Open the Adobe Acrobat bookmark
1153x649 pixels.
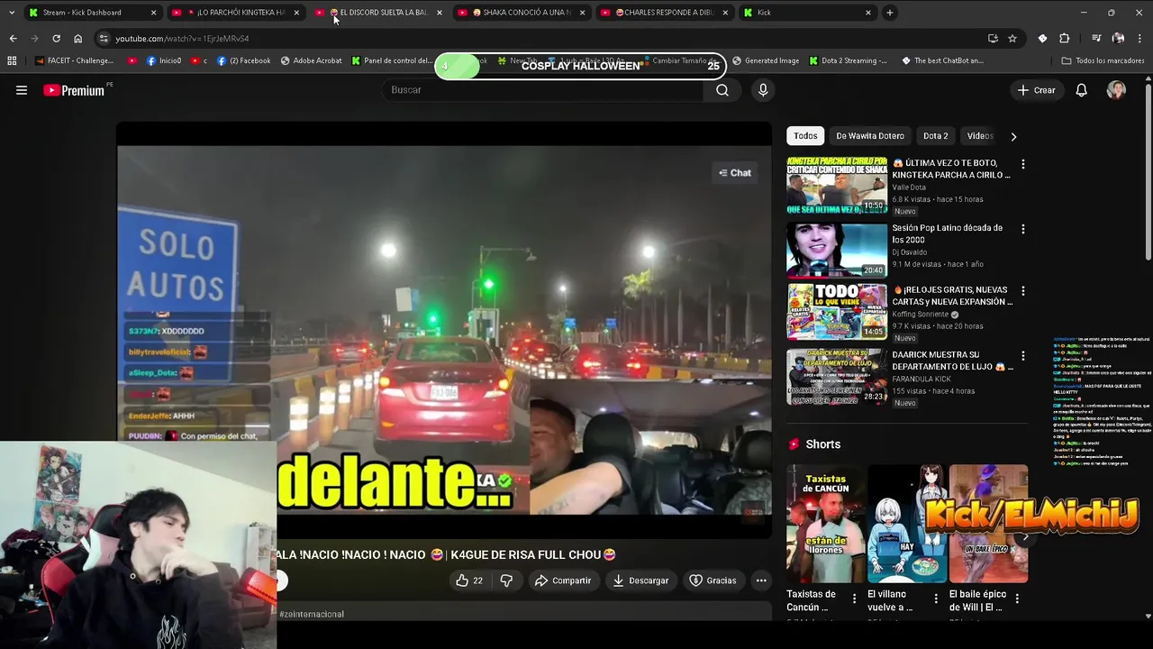pos(311,61)
